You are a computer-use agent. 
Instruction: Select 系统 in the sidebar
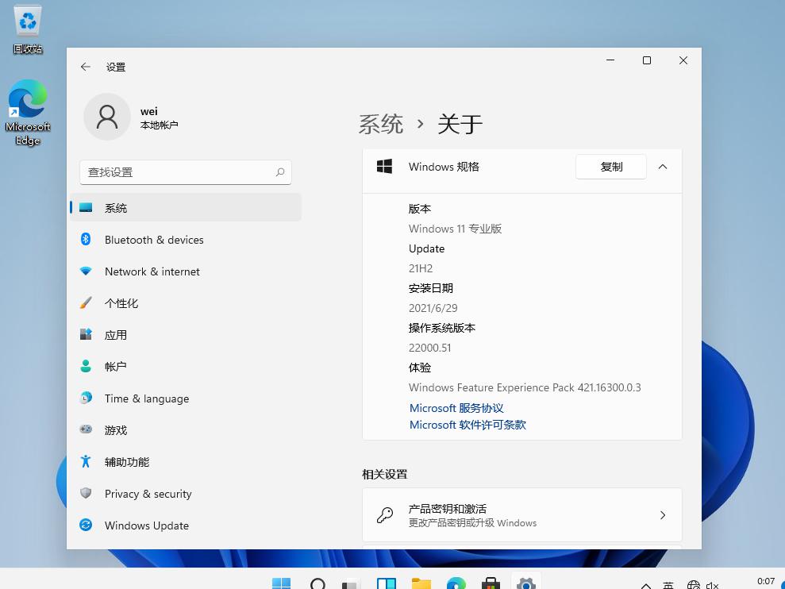(x=186, y=207)
